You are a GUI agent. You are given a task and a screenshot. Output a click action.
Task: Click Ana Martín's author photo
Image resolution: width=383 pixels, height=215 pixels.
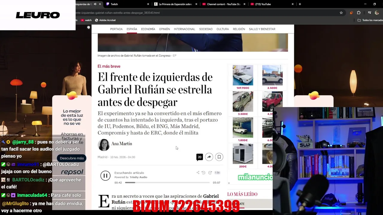pyautogui.click(x=104, y=145)
